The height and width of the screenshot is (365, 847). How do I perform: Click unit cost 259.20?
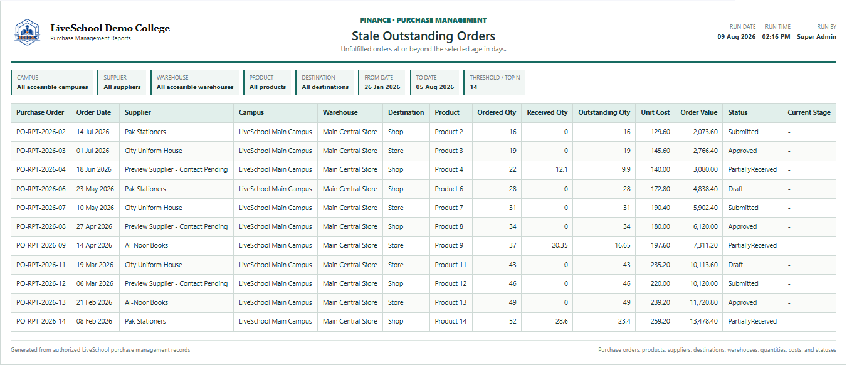660,321
